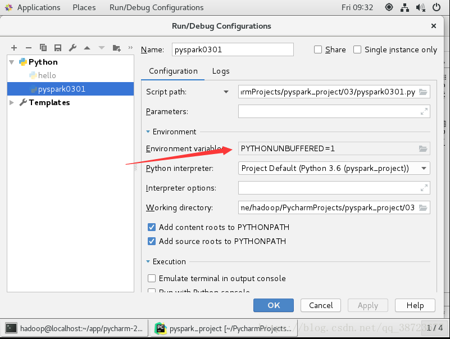
Task: Browse for working directory folder icon
Action: coord(422,207)
